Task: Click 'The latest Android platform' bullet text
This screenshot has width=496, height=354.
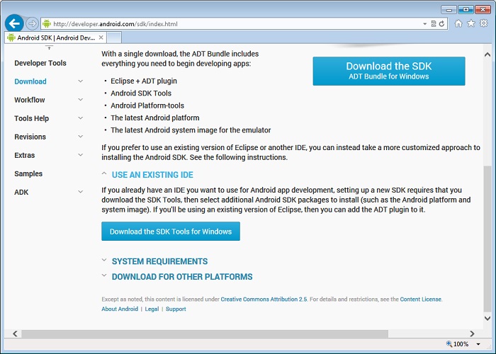Action: coord(155,118)
